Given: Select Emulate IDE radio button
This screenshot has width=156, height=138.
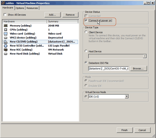Looking at the screenshot, I should [86, 86].
